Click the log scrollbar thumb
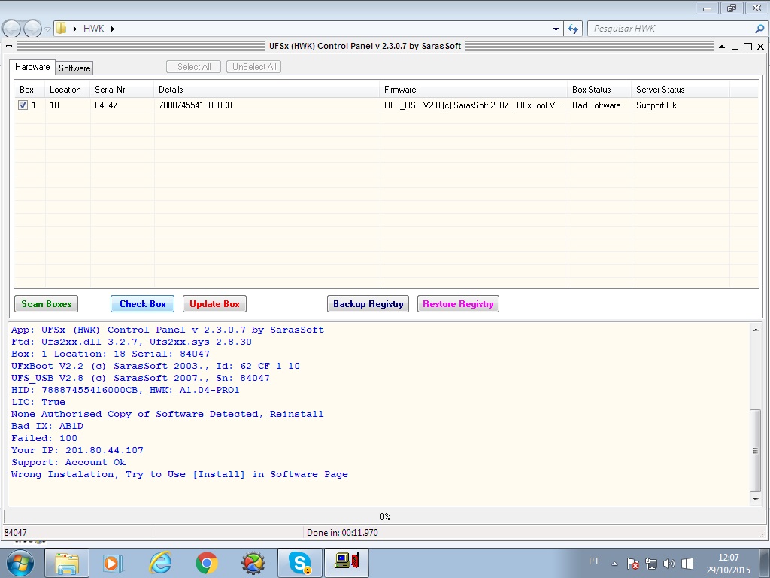The image size is (770, 578). (756, 450)
